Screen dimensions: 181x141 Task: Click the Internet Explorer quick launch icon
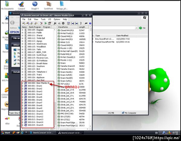pyautogui.click(x=22, y=133)
